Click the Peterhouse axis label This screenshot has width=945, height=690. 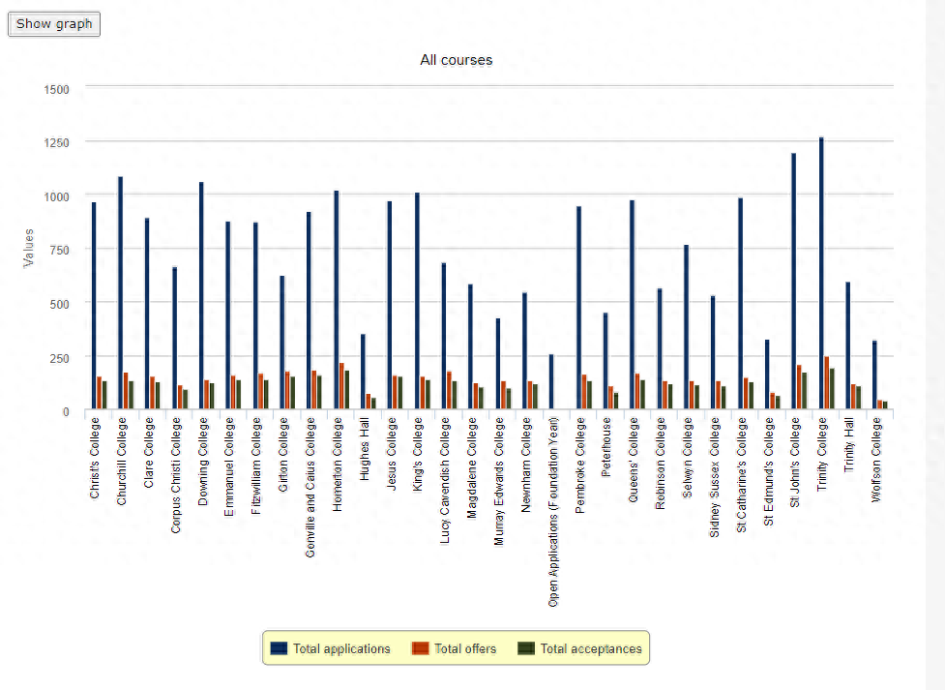pyautogui.click(x=606, y=447)
